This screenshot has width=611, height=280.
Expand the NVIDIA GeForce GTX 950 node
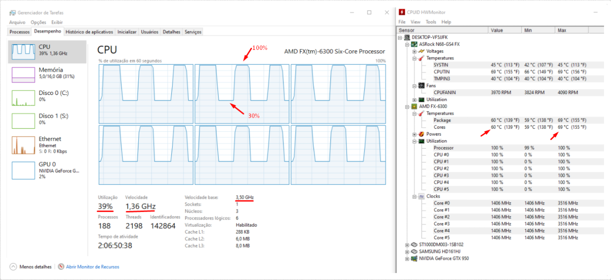[x=408, y=259]
